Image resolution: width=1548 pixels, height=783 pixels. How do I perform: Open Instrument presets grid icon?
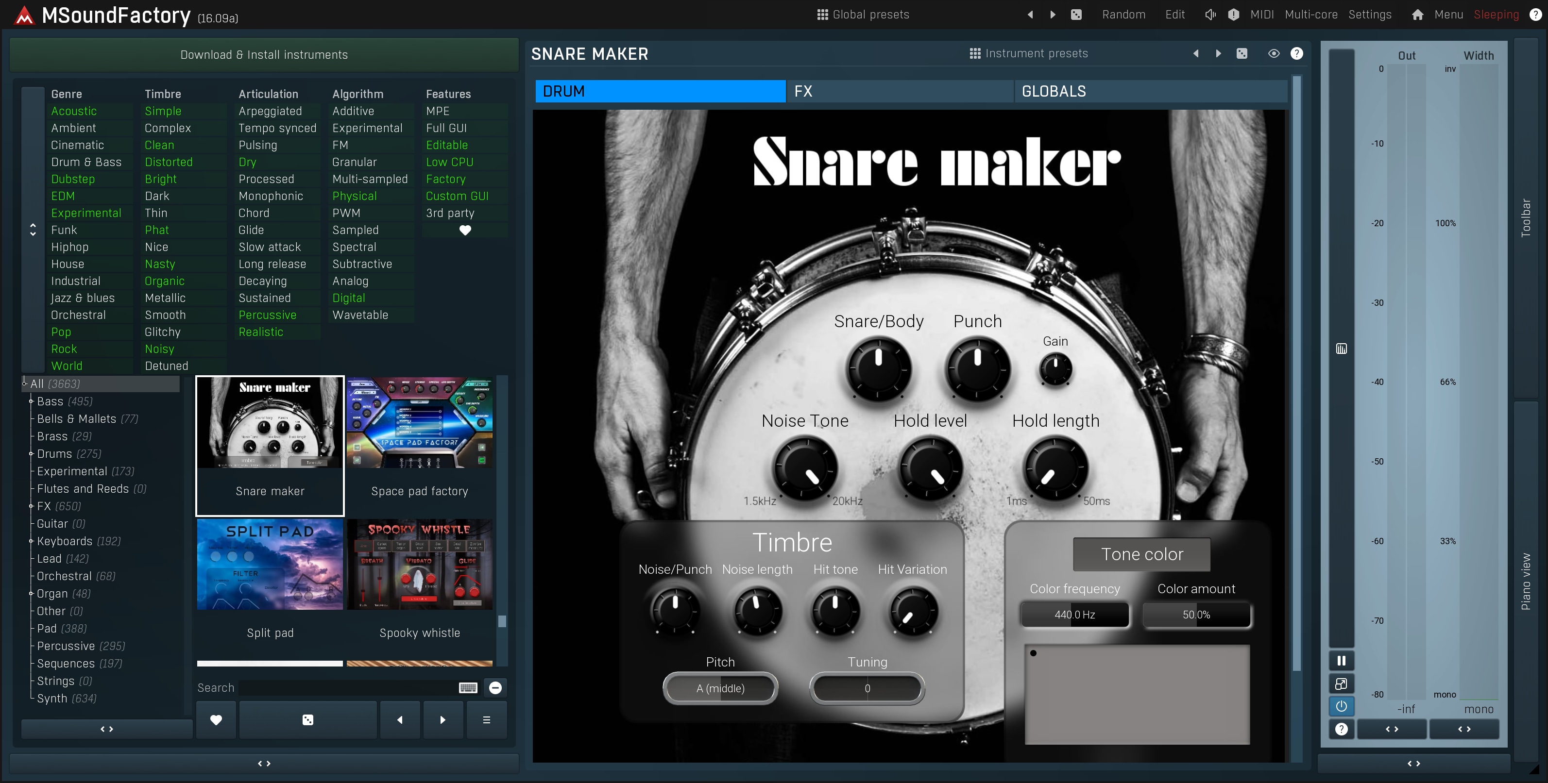[x=975, y=53]
